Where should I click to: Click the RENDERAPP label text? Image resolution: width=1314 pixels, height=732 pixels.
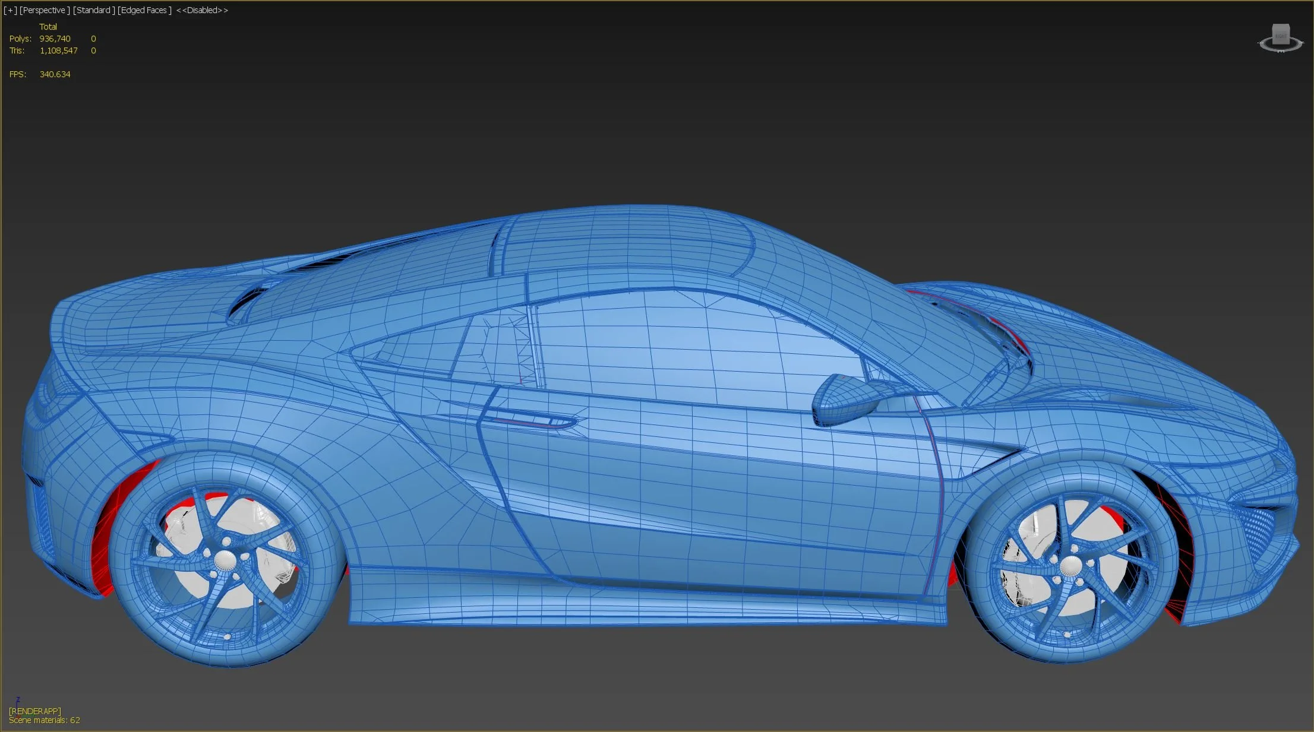34,711
